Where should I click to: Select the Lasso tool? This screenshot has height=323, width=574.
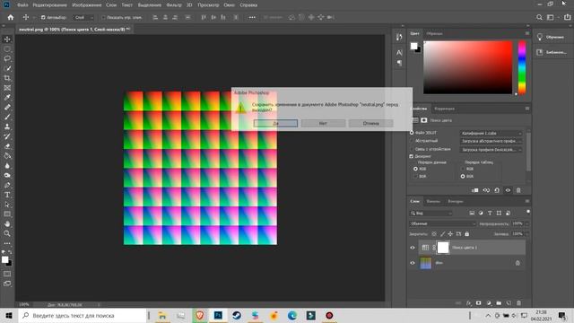(7, 58)
